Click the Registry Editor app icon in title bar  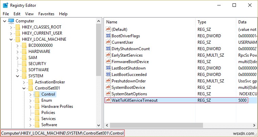pyautogui.click(x=5, y=5)
